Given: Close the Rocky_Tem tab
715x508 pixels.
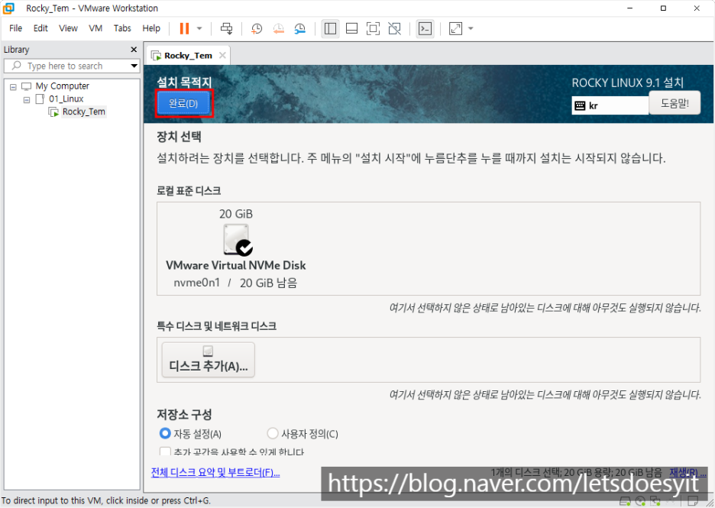Looking at the screenshot, I should click(x=222, y=55).
